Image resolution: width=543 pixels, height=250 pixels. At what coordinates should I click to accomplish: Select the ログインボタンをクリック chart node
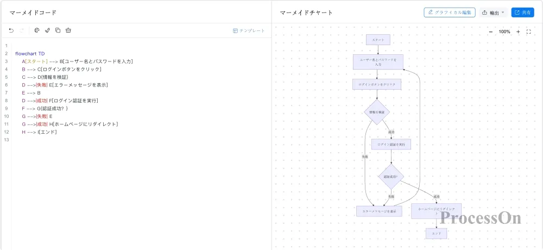(x=377, y=84)
